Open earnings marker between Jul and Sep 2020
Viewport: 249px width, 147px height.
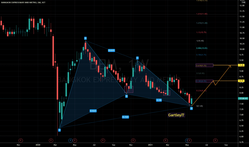click(103, 140)
